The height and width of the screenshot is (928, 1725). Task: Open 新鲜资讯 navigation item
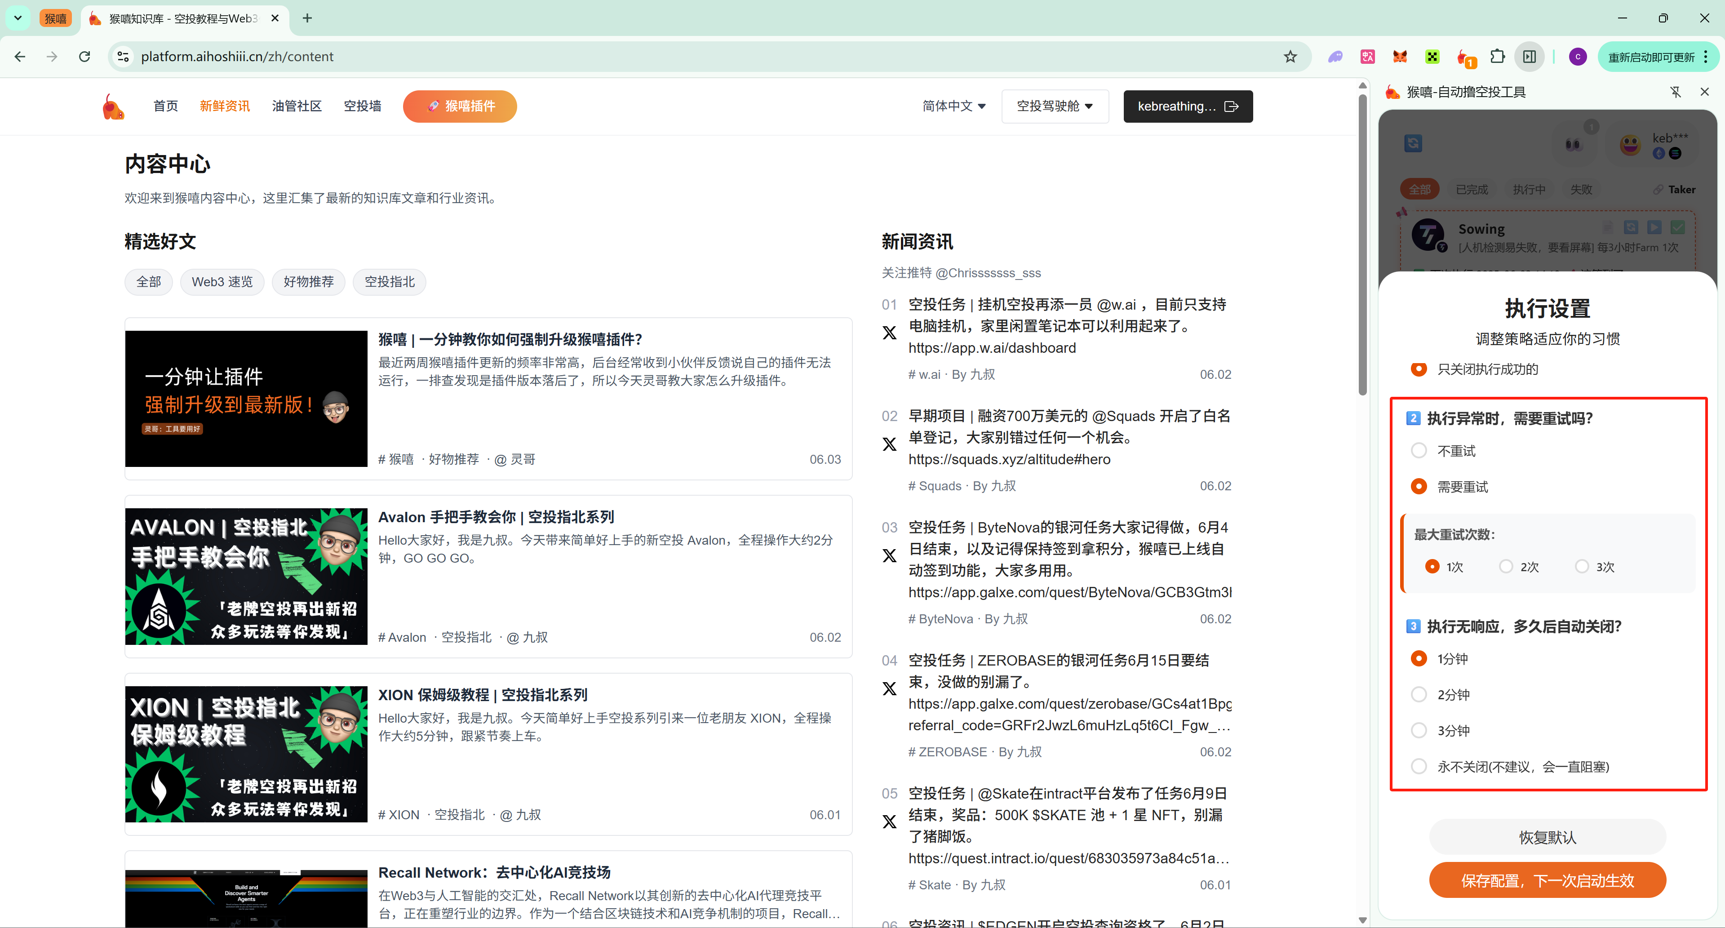(224, 106)
